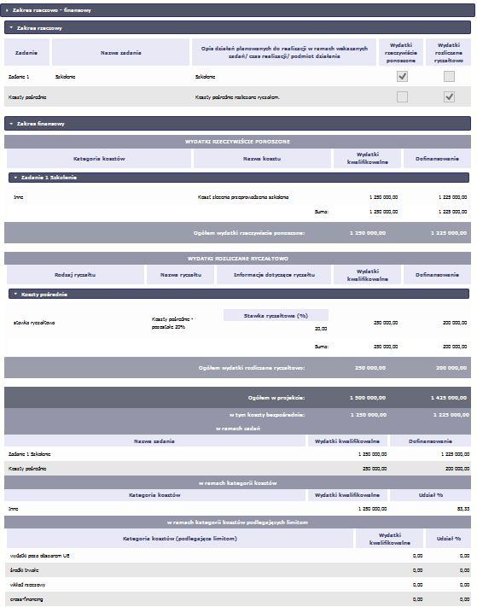Select the 83,33 share percentage value
Screen dimensions: 477x607
pyautogui.click(x=463, y=509)
